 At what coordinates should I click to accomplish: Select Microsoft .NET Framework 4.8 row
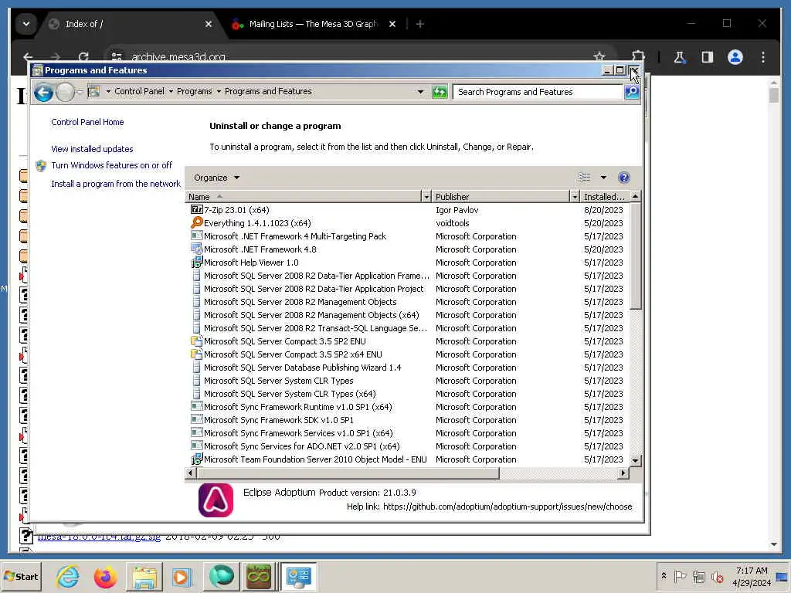click(x=408, y=249)
